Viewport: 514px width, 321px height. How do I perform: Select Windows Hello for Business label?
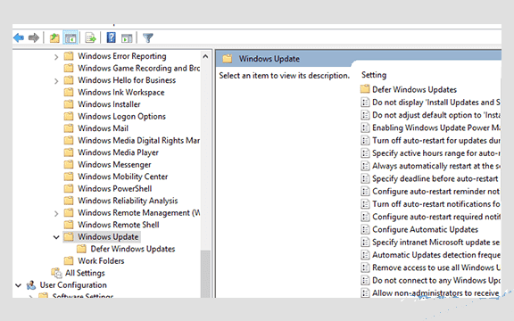click(127, 80)
